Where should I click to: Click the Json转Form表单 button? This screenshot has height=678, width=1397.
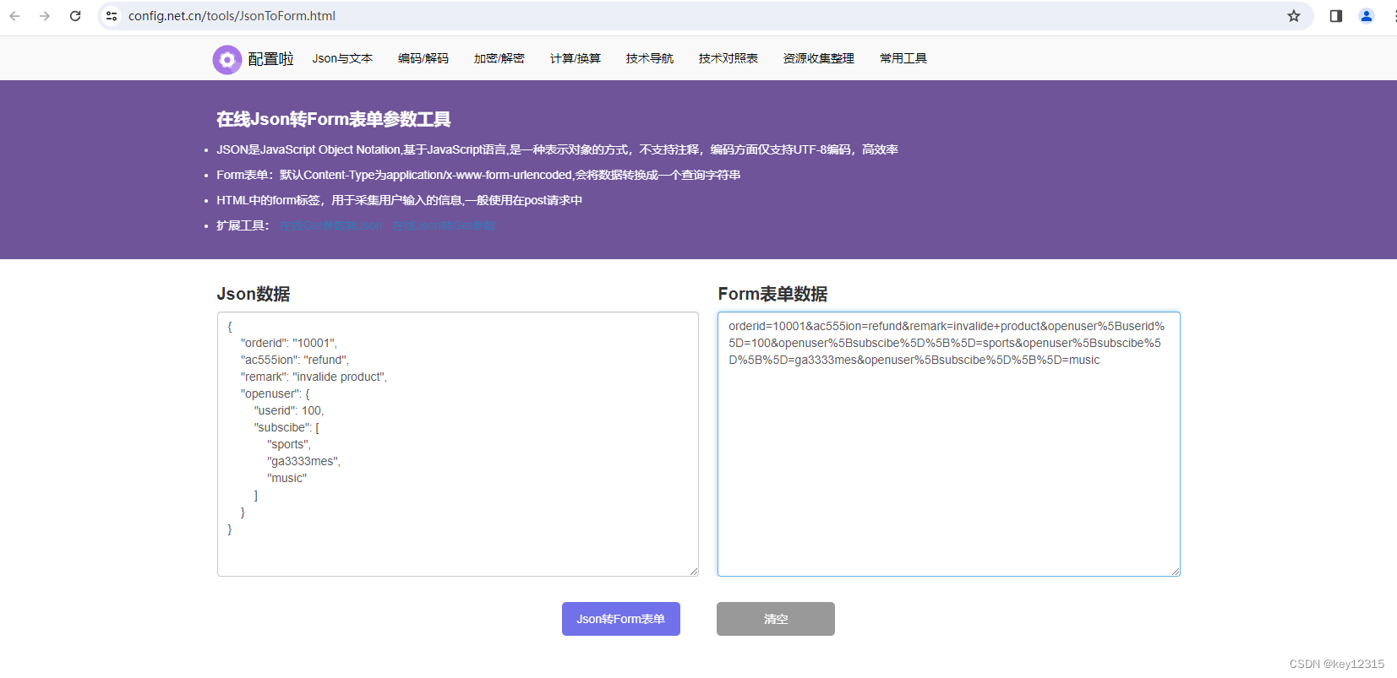point(621,619)
